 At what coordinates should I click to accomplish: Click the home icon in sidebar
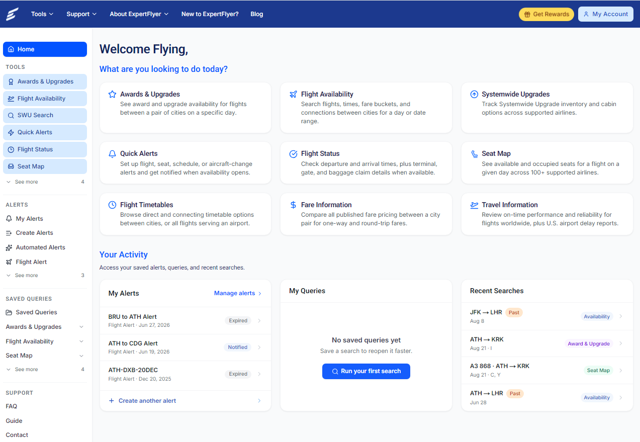11,49
